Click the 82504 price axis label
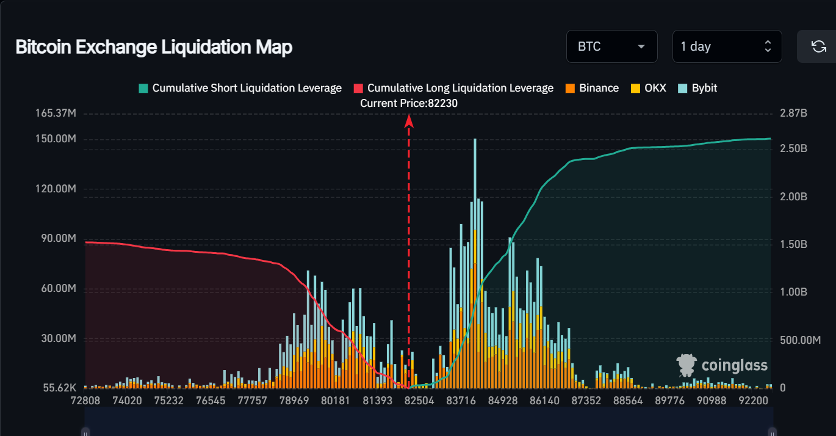836x436 pixels. click(419, 401)
